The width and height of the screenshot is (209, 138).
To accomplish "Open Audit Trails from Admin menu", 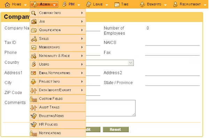I will [x=57, y=107].
